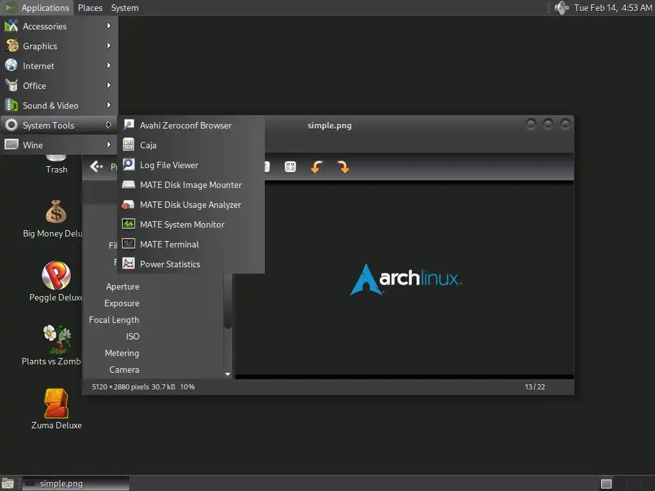Expand Wine submenu arrow
The image size is (655, 491).
(x=109, y=144)
